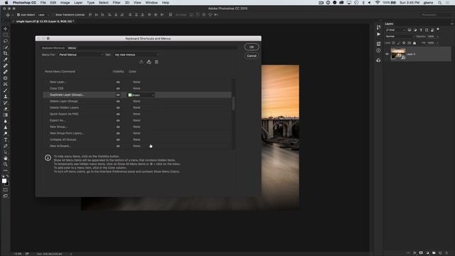The width and height of the screenshot is (455, 256).
Task: Select the Move tool in toolbar
Action: click(5, 28)
